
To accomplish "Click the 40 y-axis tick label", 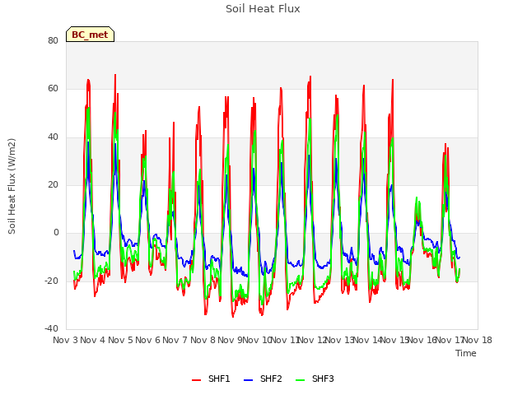I will pyautogui.click(x=53, y=137).
